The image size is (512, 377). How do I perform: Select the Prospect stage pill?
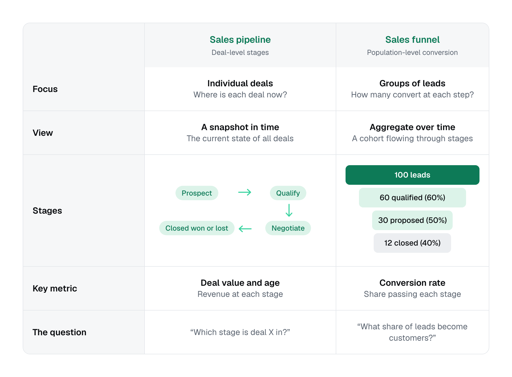point(197,193)
